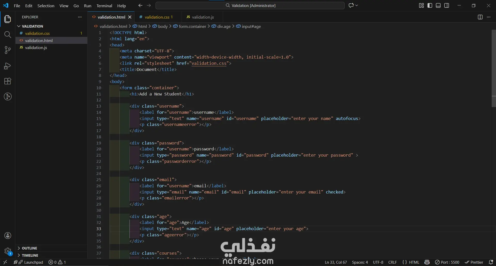Open the Manage gear icon
Screen dimensions: 496x266
(8, 251)
